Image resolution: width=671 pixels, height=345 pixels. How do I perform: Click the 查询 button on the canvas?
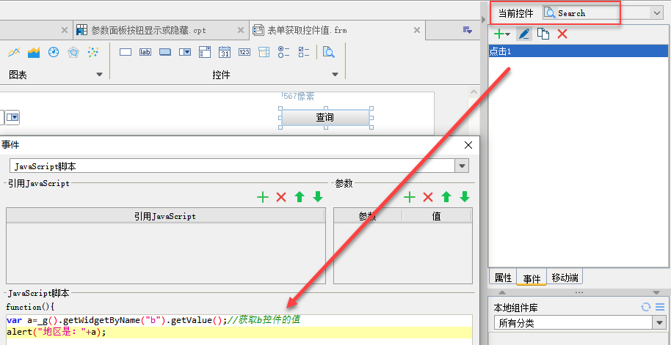(x=325, y=117)
